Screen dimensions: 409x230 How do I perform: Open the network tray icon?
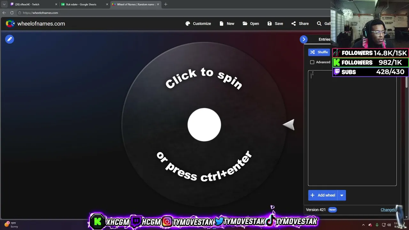[384, 225]
